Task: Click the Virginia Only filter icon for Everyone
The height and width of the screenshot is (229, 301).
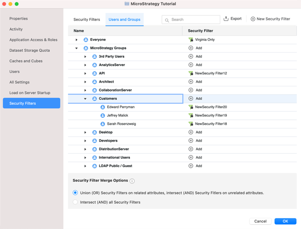Action: click(191, 40)
